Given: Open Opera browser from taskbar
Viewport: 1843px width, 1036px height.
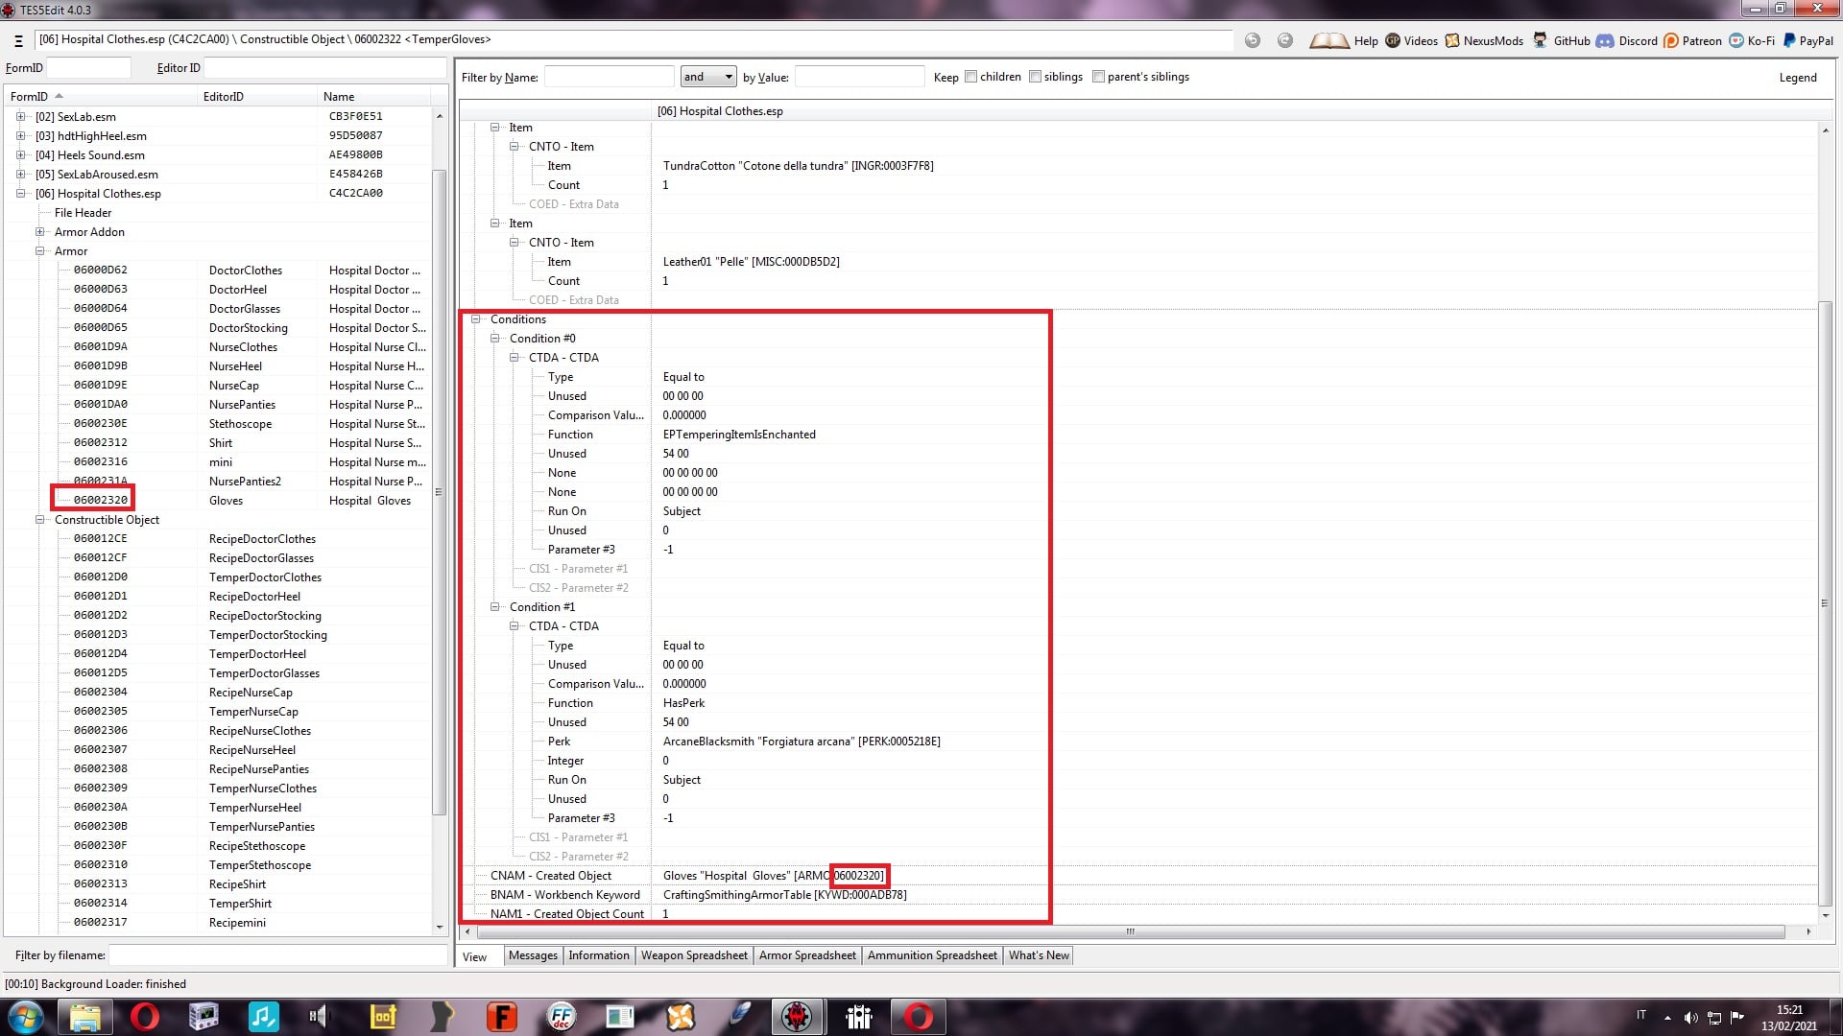Looking at the screenshot, I should 145,1017.
